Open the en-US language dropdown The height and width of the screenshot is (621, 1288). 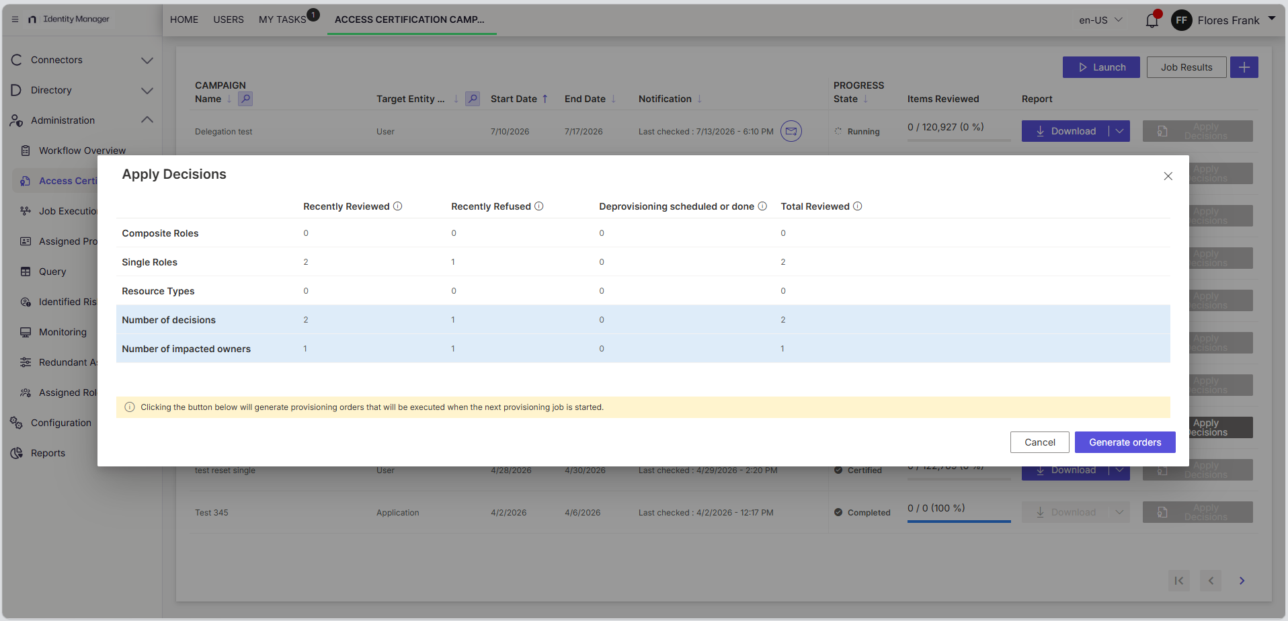coord(1100,20)
